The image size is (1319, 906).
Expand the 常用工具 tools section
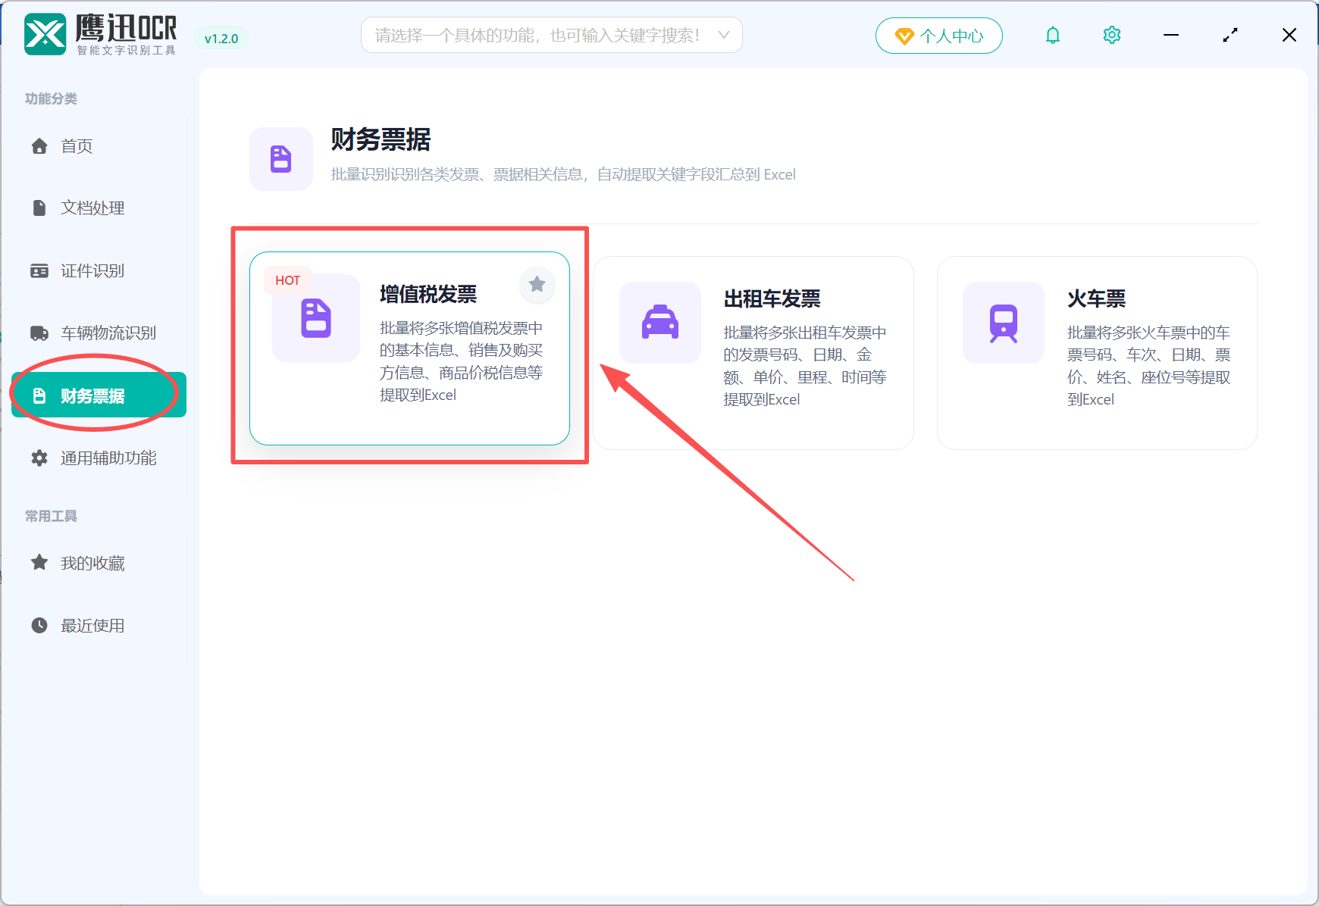(x=50, y=516)
